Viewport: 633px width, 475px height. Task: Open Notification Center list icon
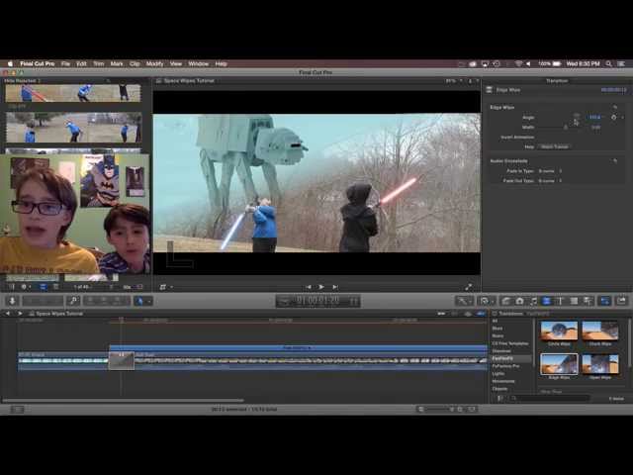coord(622,63)
